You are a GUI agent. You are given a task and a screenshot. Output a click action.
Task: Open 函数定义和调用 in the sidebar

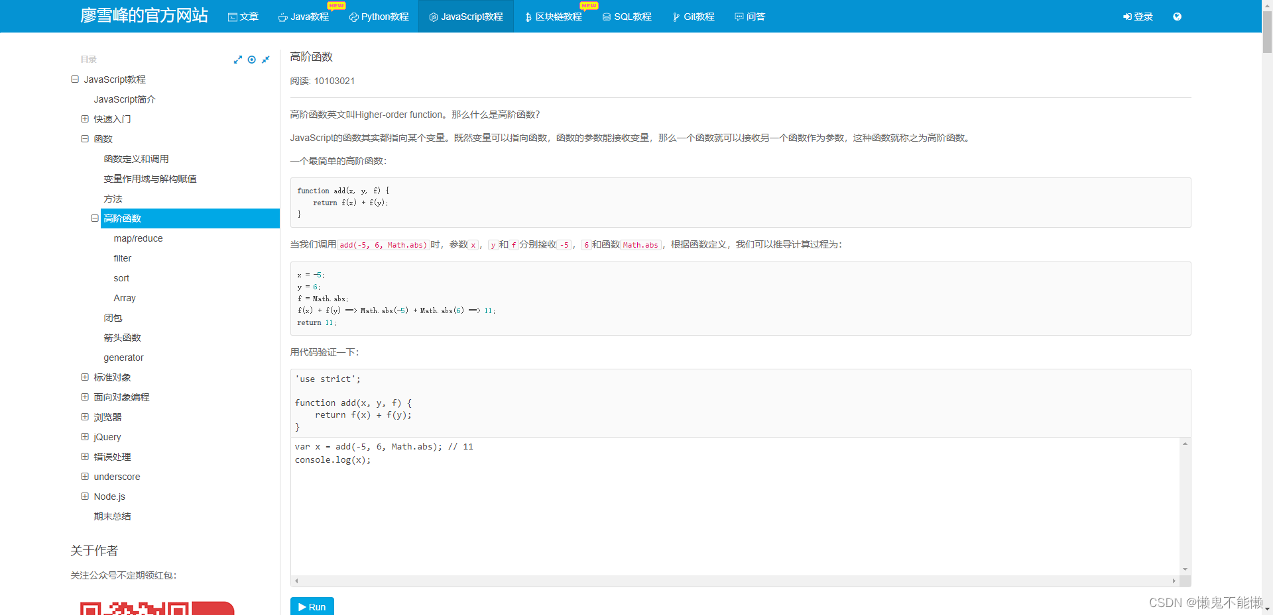[x=136, y=159]
